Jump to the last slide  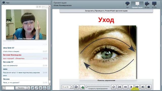[143, 87]
